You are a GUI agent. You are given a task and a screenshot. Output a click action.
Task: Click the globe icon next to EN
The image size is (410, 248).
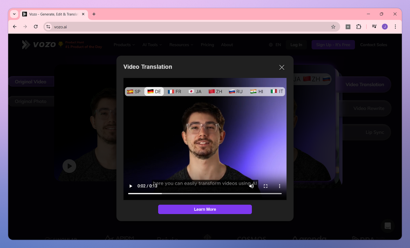tap(271, 44)
